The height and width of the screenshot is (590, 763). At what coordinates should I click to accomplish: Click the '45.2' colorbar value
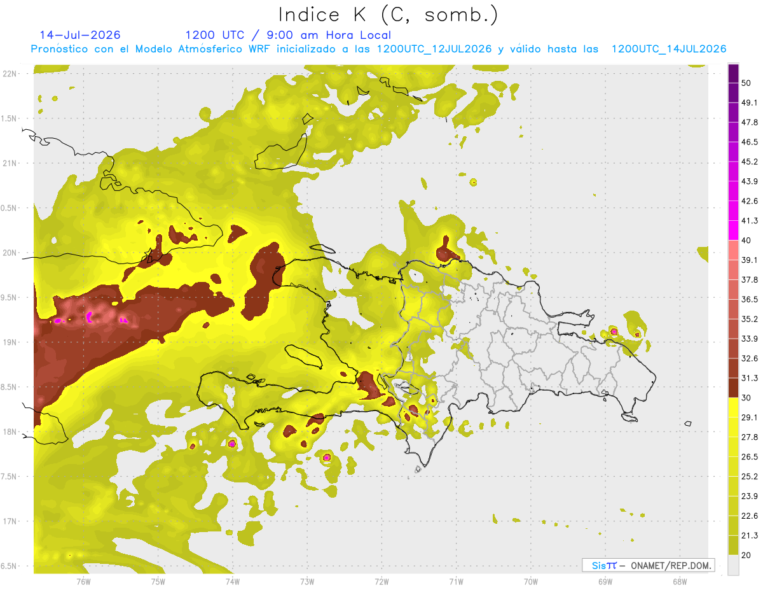click(750, 162)
